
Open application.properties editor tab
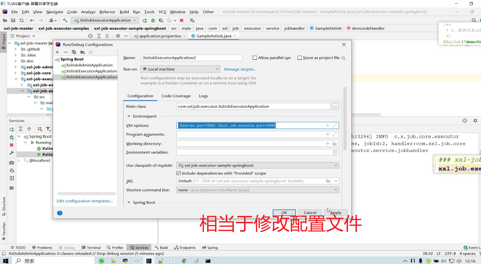(x=160, y=36)
